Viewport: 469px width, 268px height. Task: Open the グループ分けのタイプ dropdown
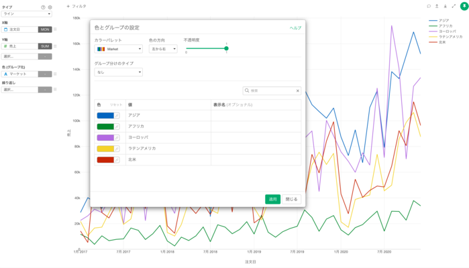[x=118, y=72]
